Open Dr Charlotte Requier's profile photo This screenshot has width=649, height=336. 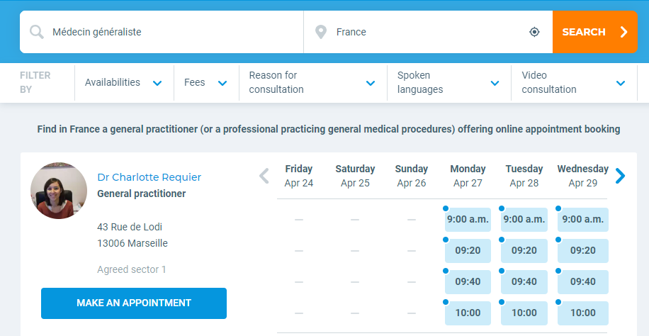59,191
